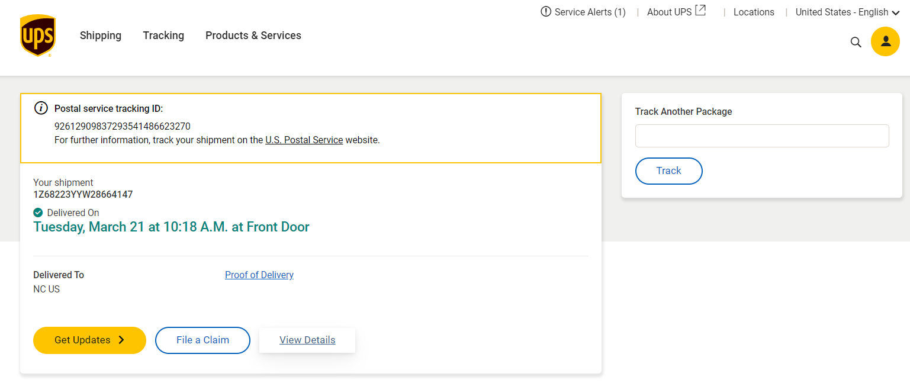Viewport: 910px width, 383px height.
Task: Click the postal tracking info icon
Action: [x=41, y=108]
